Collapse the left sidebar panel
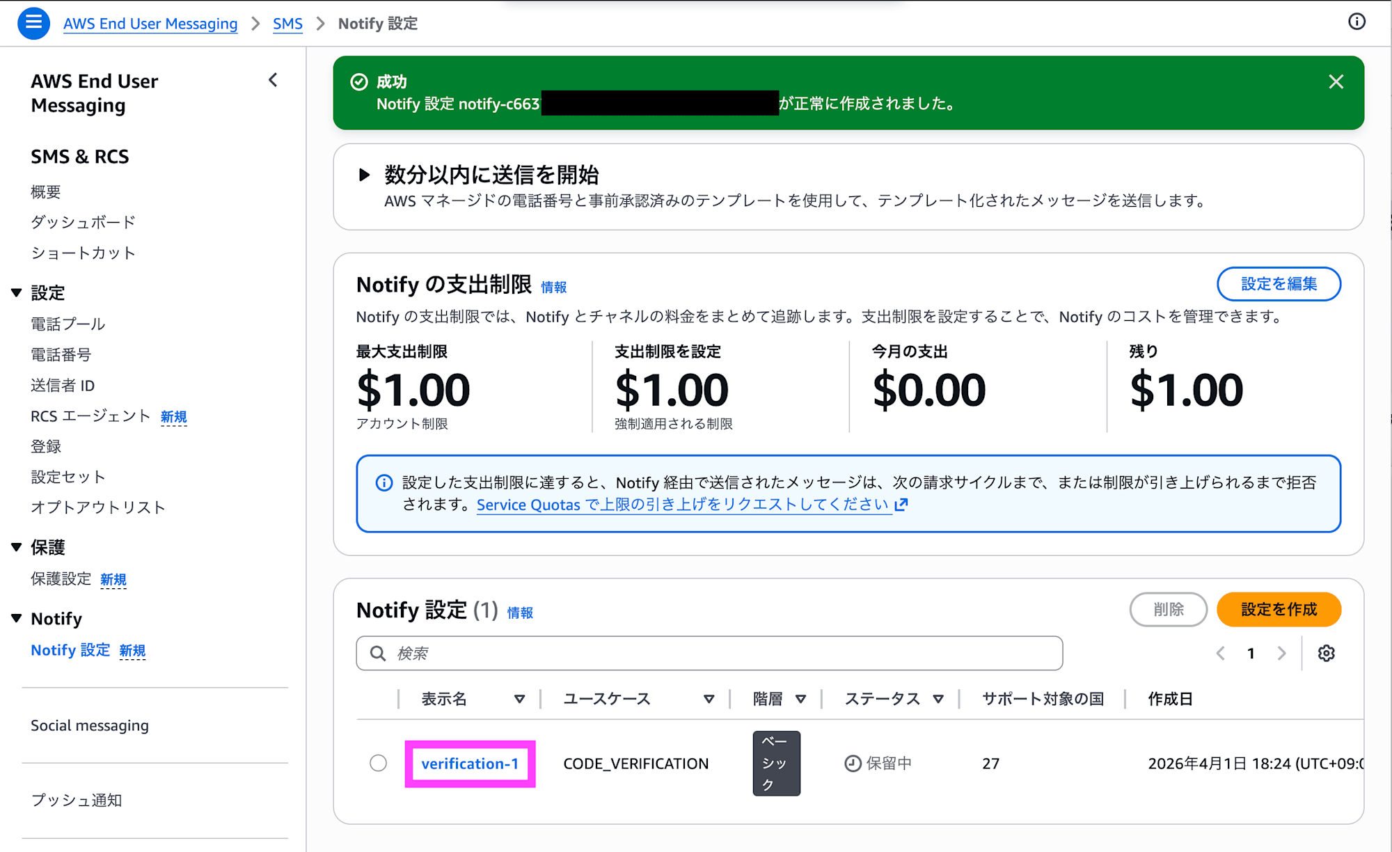 coord(273,80)
